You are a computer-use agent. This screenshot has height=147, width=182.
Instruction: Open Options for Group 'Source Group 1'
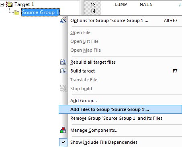(x=109, y=20)
